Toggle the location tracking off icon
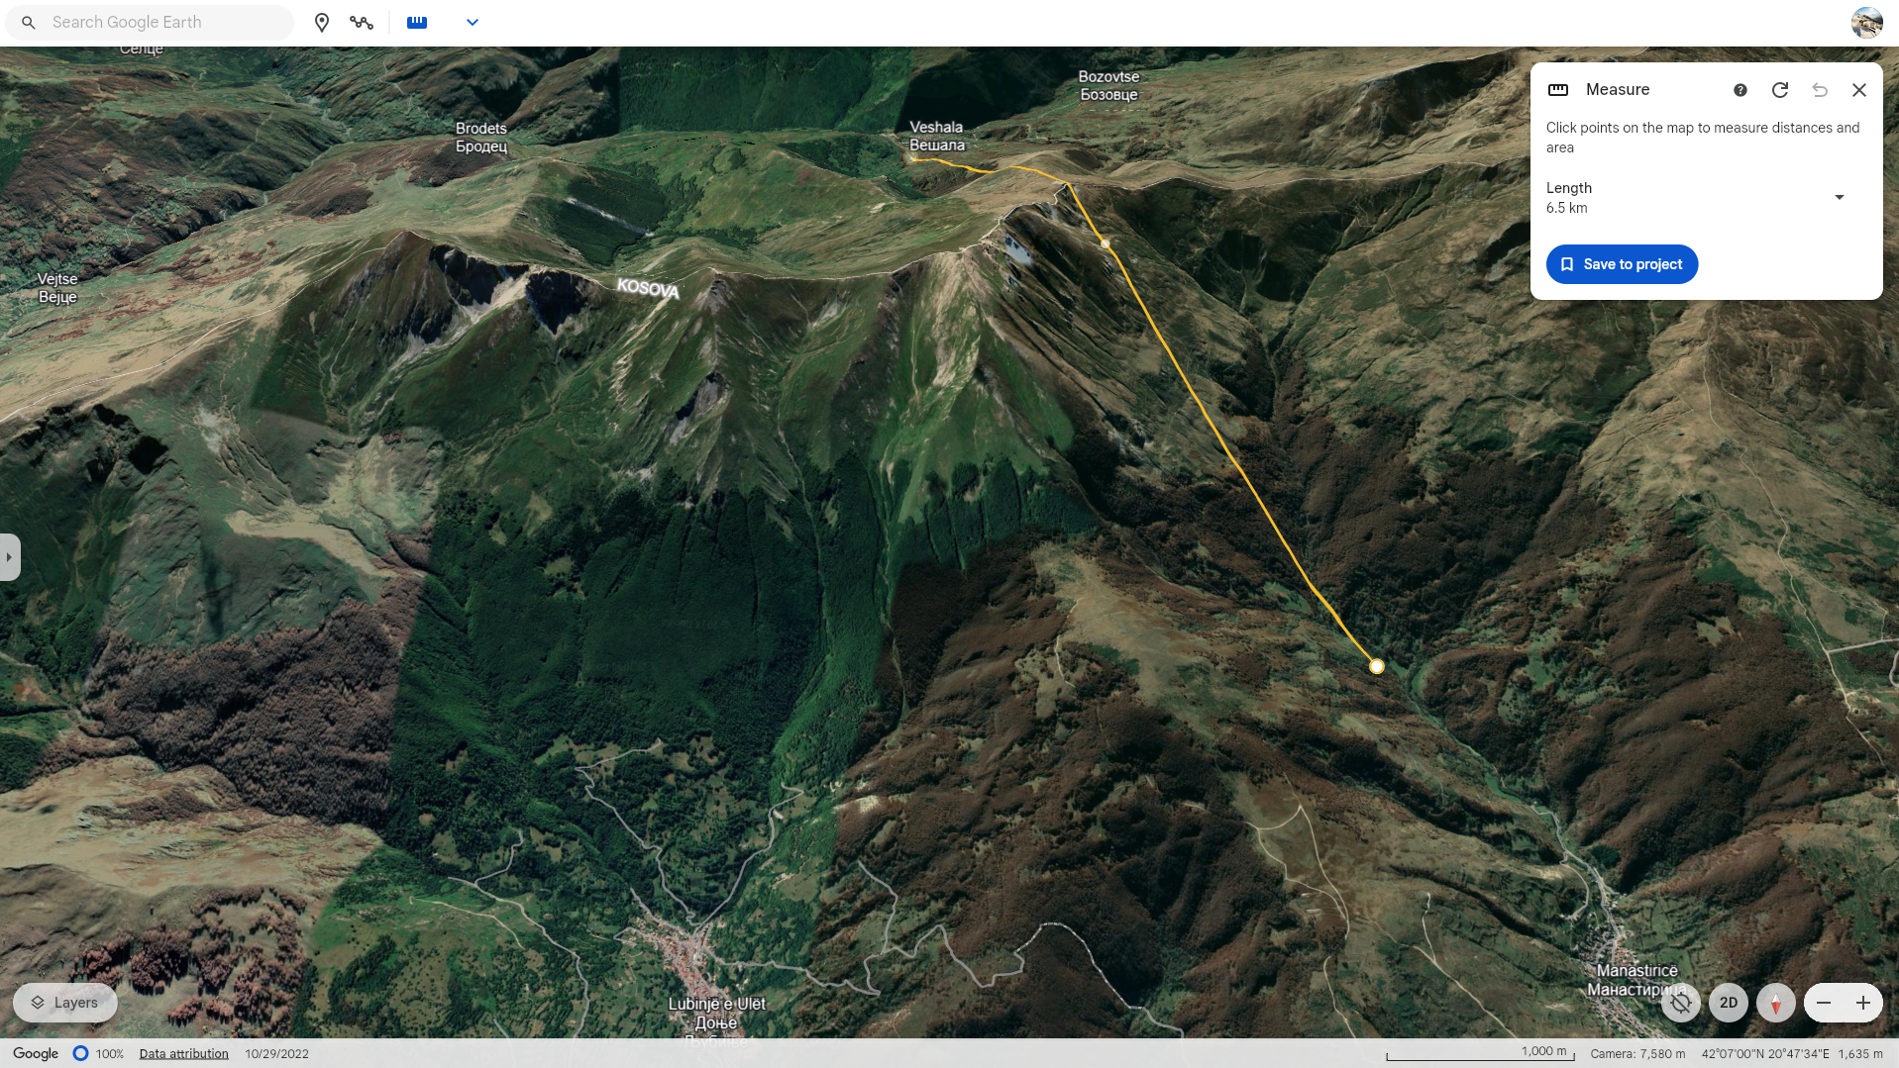Image resolution: width=1899 pixels, height=1068 pixels. pyautogui.click(x=1681, y=1003)
